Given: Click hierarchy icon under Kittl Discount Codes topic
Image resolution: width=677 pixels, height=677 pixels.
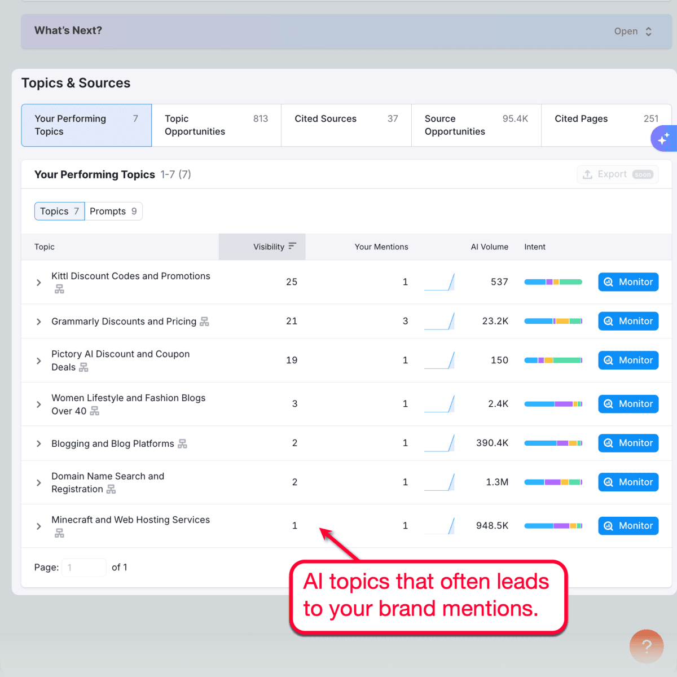Looking at the screenshot, I should point(59,289).
